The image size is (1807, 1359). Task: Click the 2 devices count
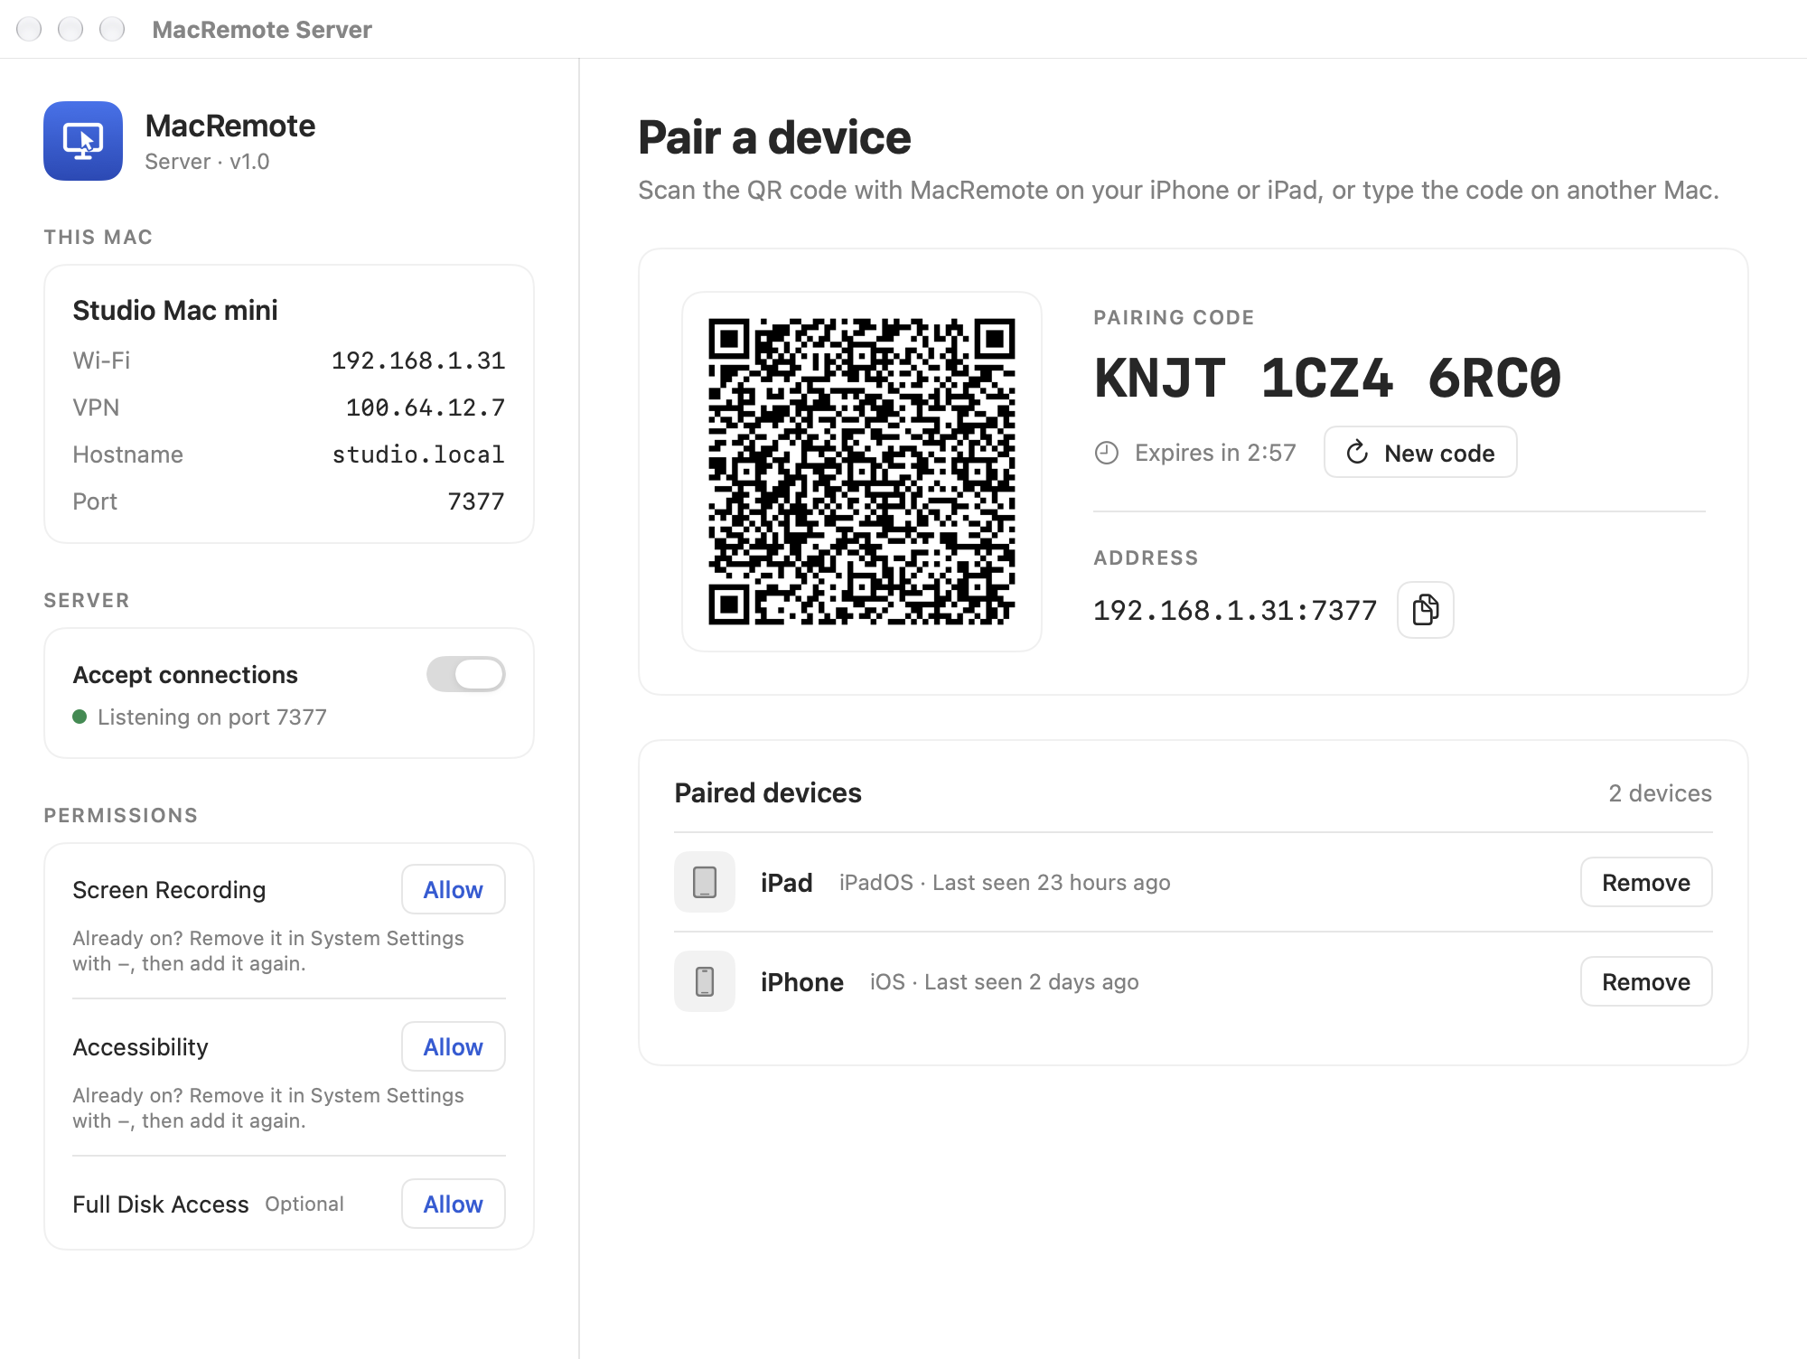[1660, 793]
